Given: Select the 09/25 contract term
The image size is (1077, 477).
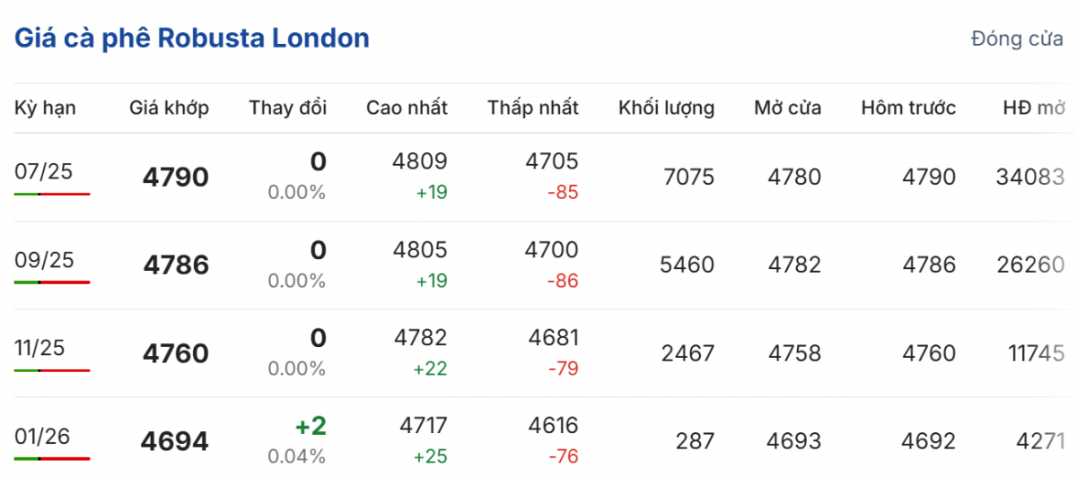Looking at the screenshot, I should click(x=43, y=260).
